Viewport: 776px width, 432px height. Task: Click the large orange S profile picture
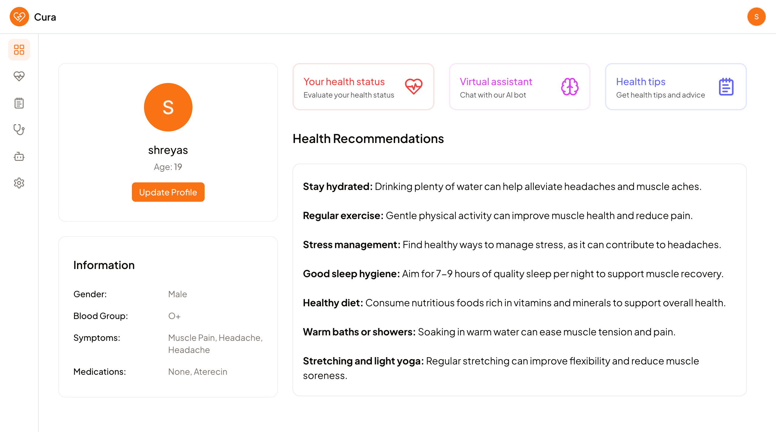(x=168, y=107)
